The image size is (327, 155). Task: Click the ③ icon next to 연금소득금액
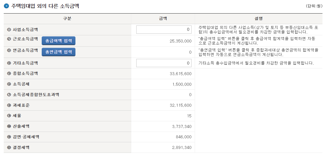pos(9,52)
